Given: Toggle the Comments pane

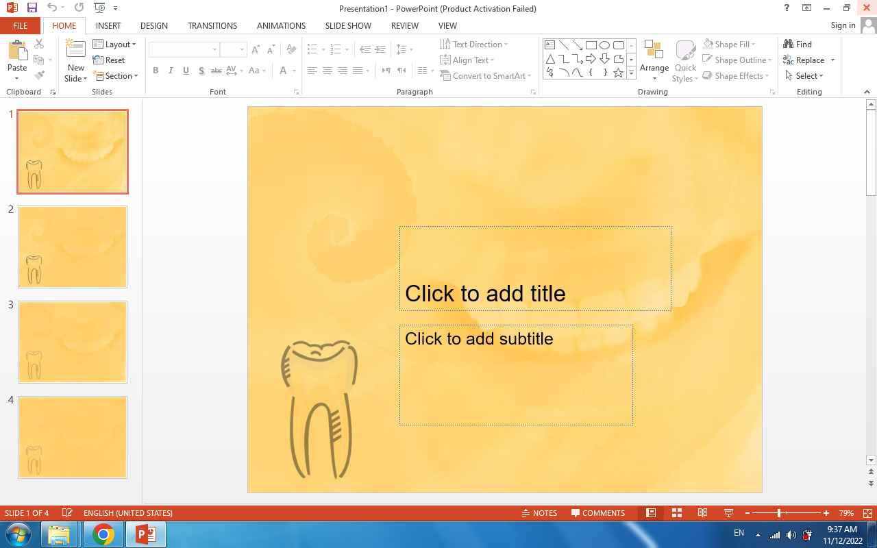Looking at the screenshot, I should click(597, 513).
